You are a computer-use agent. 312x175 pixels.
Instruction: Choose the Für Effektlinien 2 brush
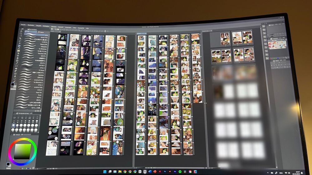coord(31,82)
